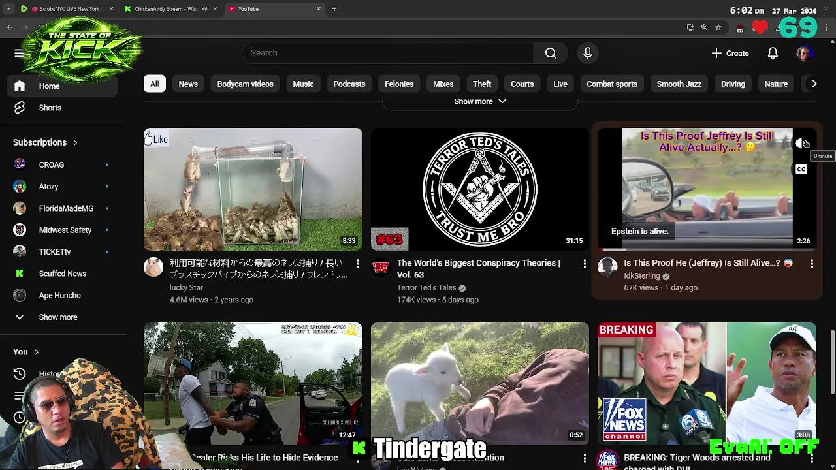The width and height of the screenshot is (836, 470).
Task: Open Is This Proof Jeffrey video title
Action: pos(709,263)
